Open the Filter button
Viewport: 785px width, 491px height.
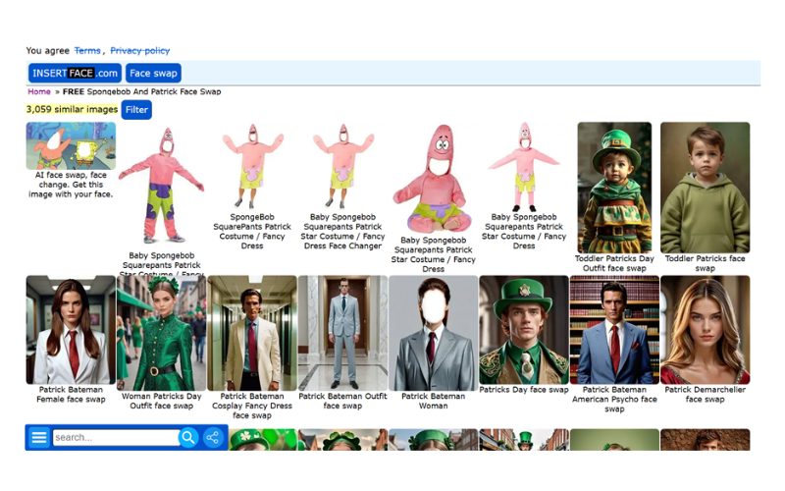pyautogui.click(x=136, y=110)
